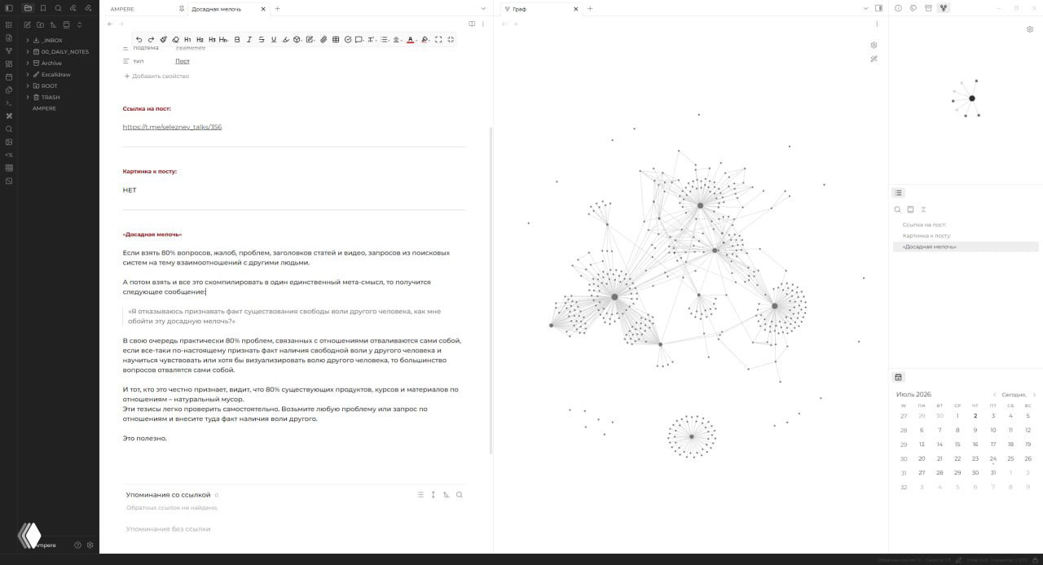1043x565 pixels.
Task: Open bookmarks icon in left sidebar header
Action: (x=43, y=8)
